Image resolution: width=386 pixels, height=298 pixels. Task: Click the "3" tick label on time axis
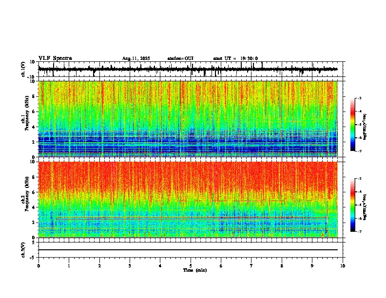coord(130,266)
